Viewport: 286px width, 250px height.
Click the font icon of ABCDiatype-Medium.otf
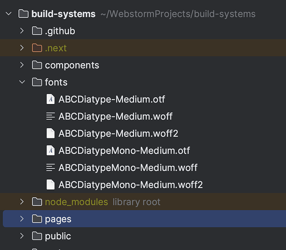(x=50, y=99)
